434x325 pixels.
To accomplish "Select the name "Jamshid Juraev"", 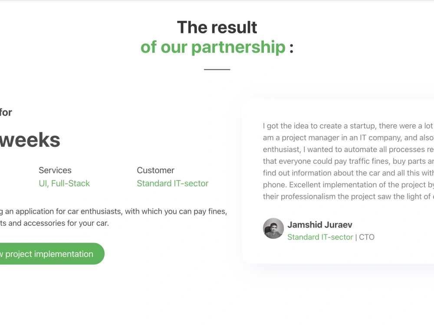I will [x=320, y=224].
